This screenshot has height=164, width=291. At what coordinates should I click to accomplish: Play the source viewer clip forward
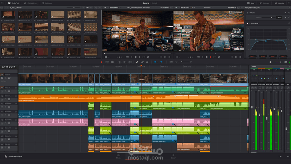(140, 57)
